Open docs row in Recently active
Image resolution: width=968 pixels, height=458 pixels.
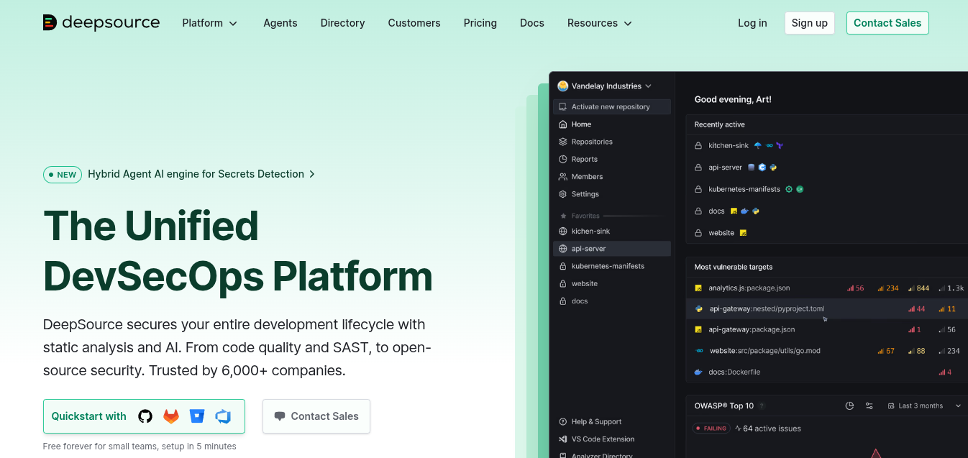pyautogui.click(x=826, y=211)
